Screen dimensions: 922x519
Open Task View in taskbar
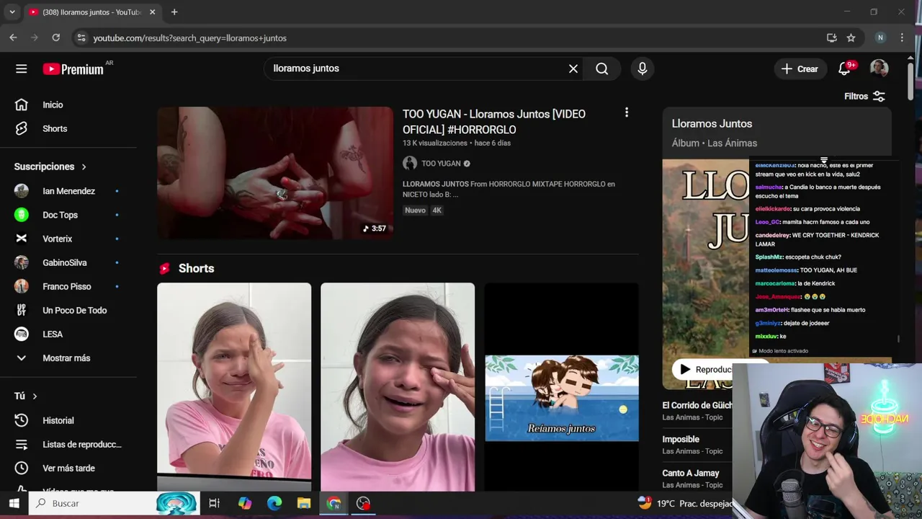[214, 503]
